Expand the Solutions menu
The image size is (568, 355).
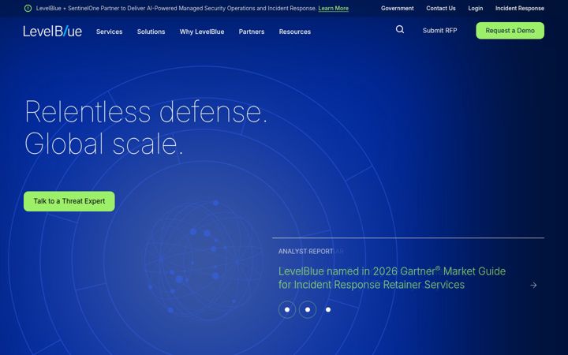151,32
